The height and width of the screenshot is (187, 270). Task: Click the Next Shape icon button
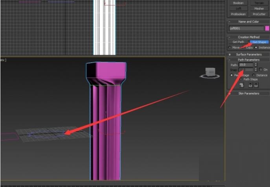pos(256,85)
